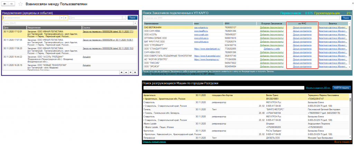Focus the Поиск (Ctrl+F) search field
The height and width of the screenshot is (147, 354).
(x=68, y=23)
